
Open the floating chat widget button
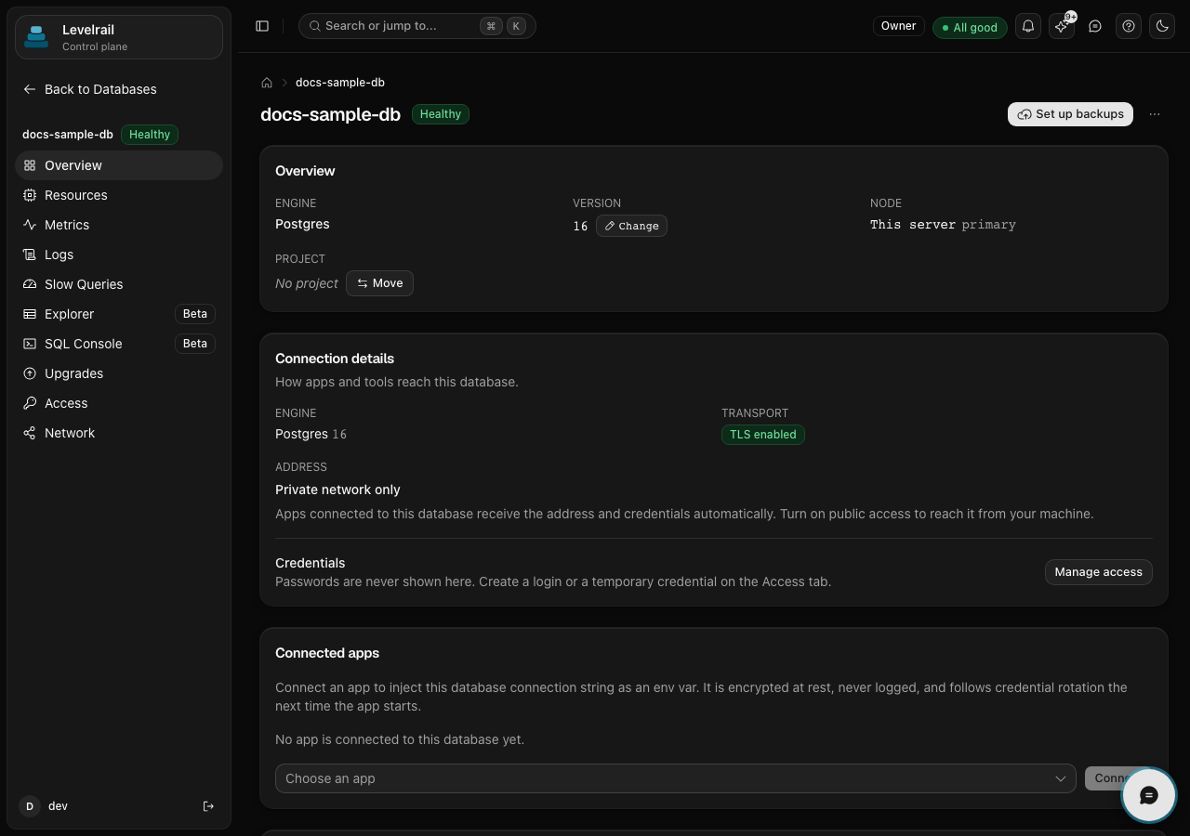[x=1148, y=795]
